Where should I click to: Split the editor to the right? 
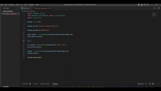(159, 8)
